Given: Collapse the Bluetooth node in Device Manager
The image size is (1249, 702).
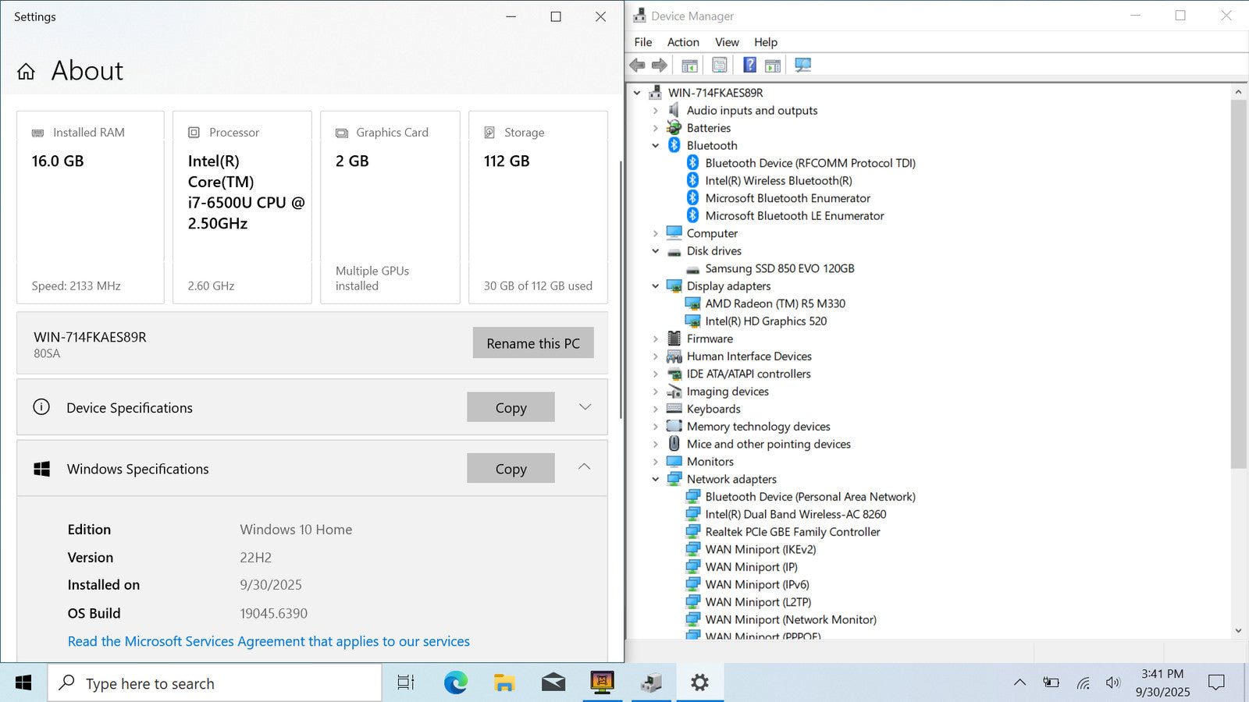Looking at the screenshot, I should pyautogui.click(x=656, y=145).
